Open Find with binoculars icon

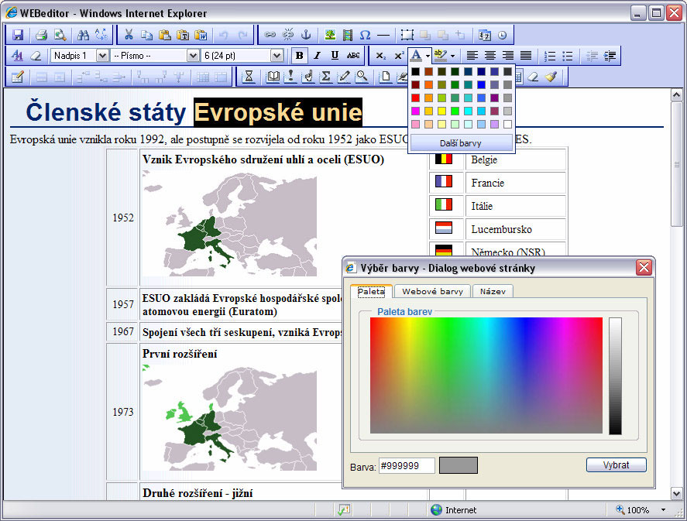coord(83,35)
